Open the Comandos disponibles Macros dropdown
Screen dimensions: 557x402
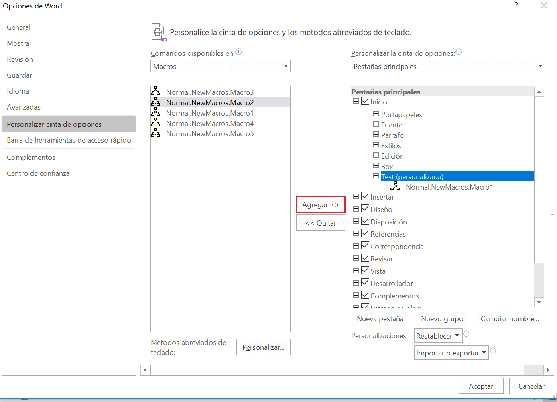point(220,66)
